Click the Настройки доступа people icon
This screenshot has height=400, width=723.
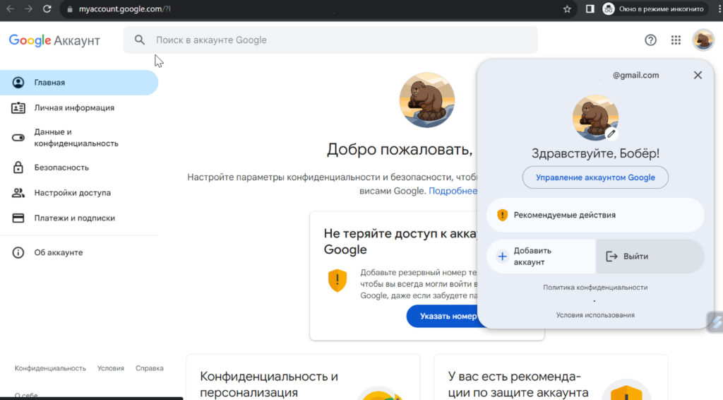tap(18, 193)
